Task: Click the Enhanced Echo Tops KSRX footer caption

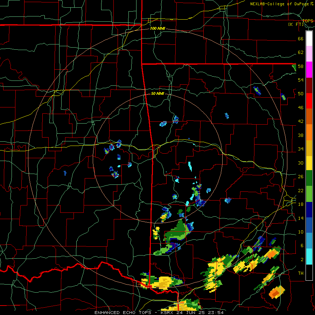Action: pos(159,313)
